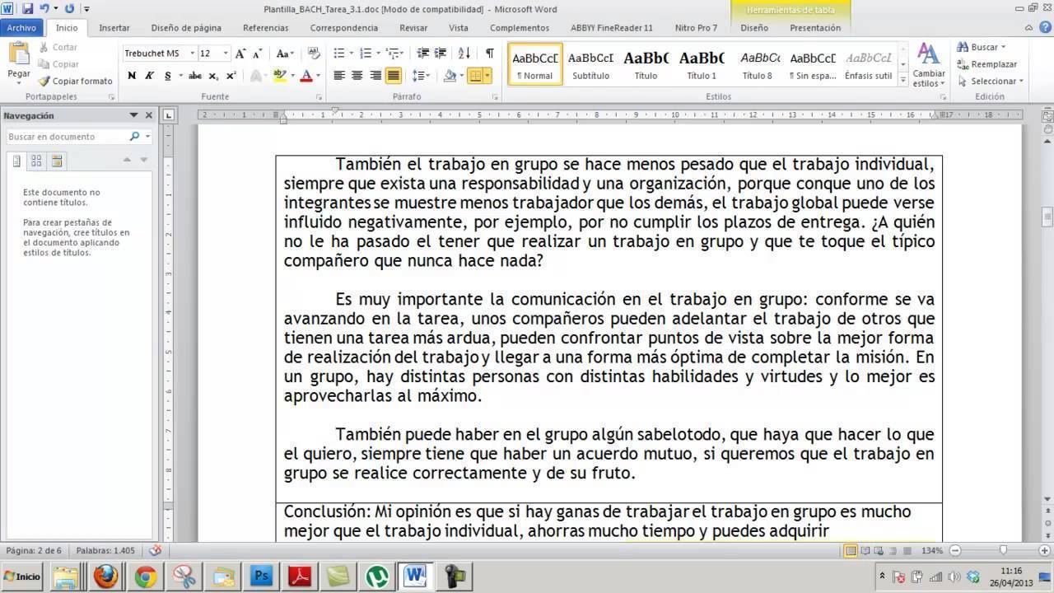Open the Trebuchet MS font dropdown
This screenshot has width=1054, height=593.
pos(193,54)
